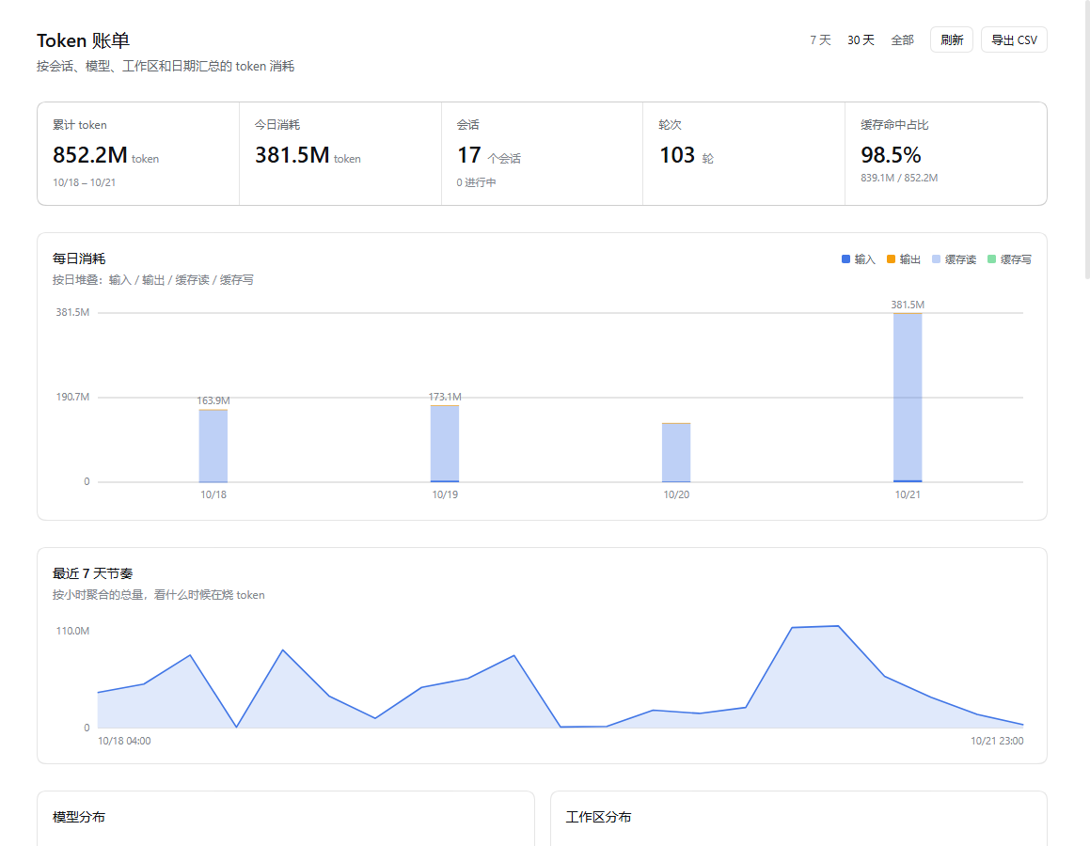Click the 0 进行中 status text

(x=476, y=182)
